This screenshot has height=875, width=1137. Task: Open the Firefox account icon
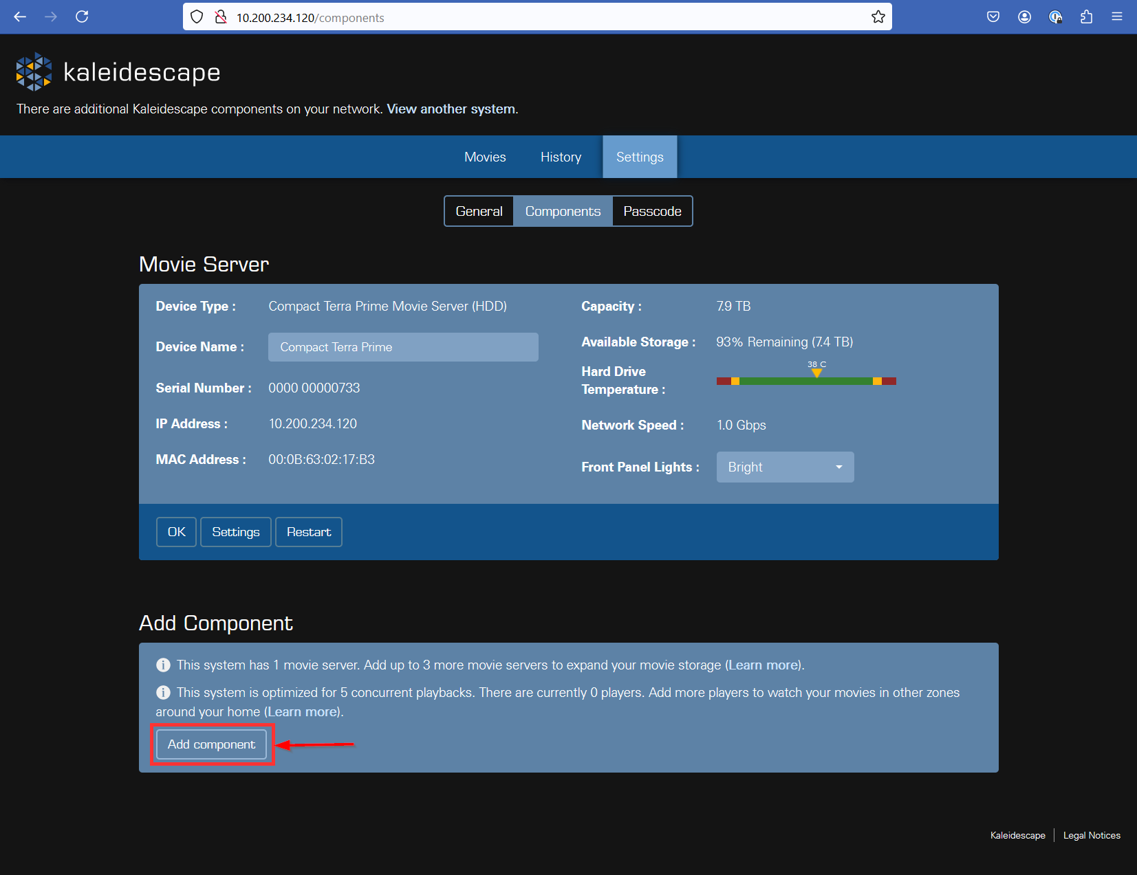pyautogui.click(x=1024, y=16)
